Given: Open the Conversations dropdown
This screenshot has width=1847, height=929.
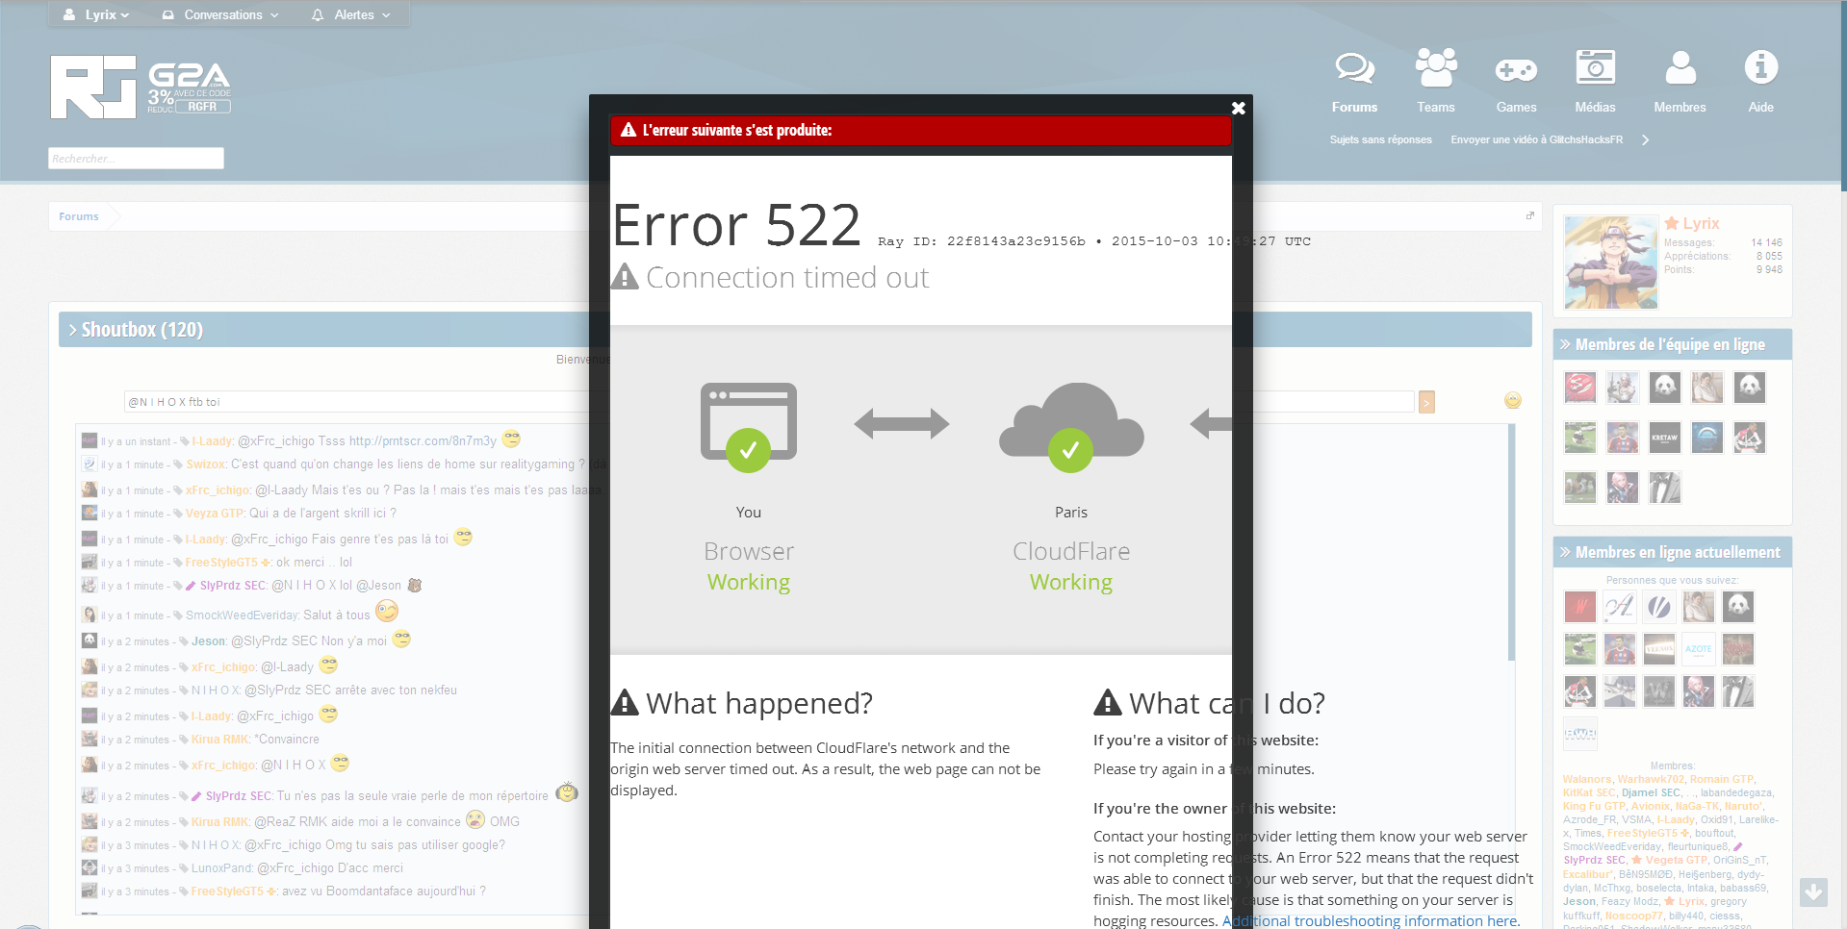Looking at the screenshot, I should pos(220,14).
